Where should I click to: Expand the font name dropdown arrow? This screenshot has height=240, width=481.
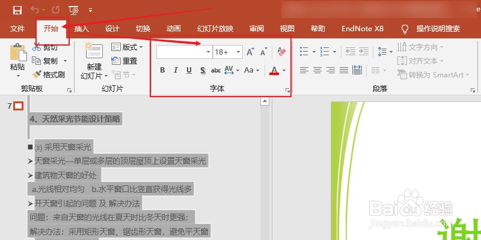click(209, 52)
